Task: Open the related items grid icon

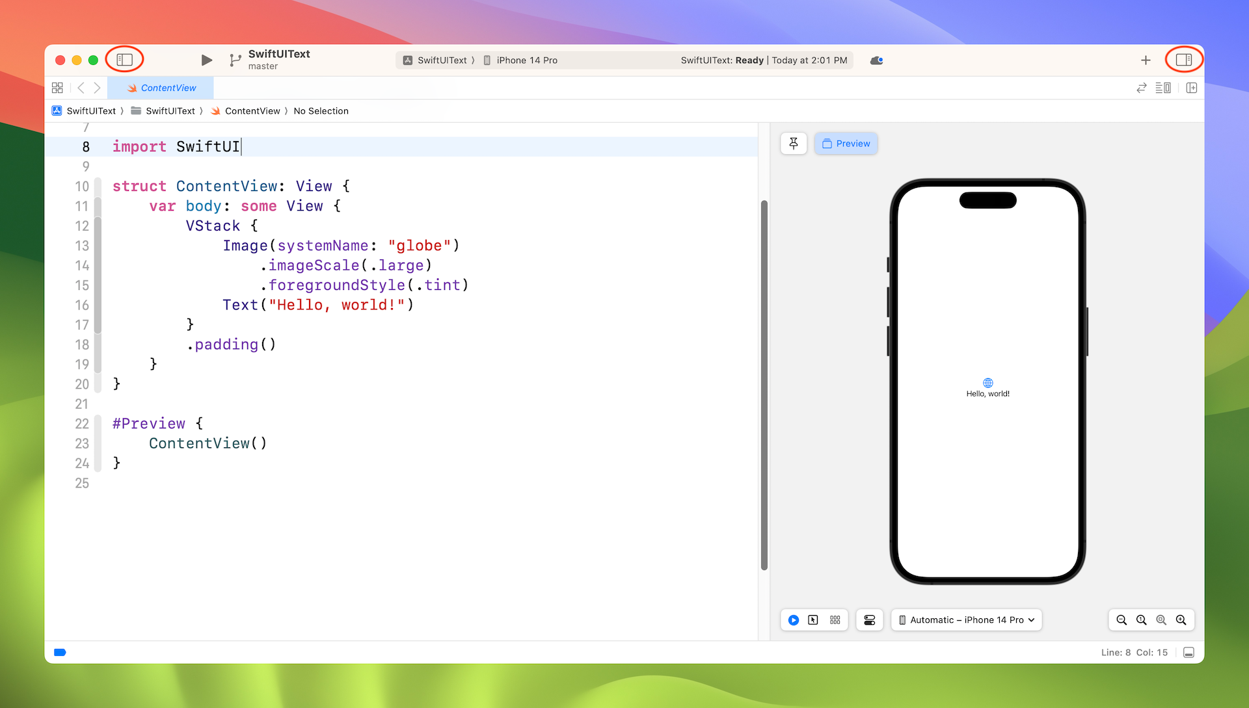Action: 57,88
